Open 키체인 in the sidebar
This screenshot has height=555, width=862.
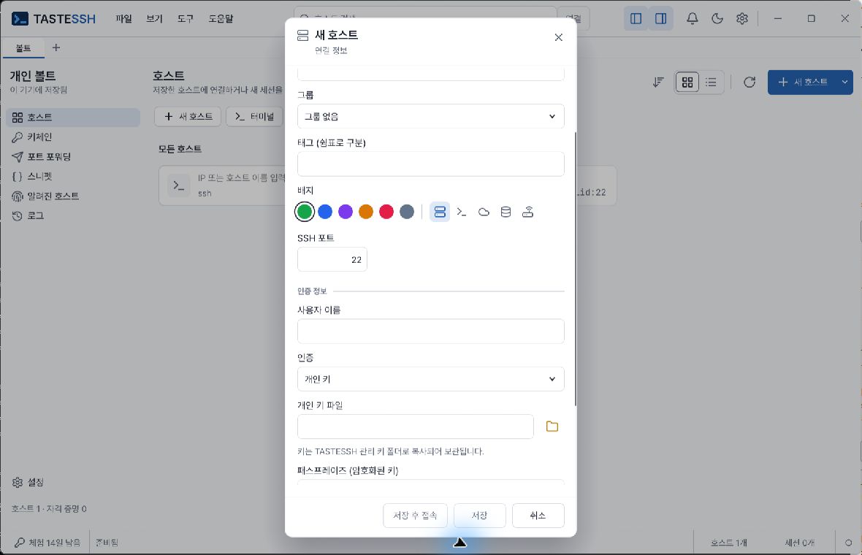click(73, 137)
